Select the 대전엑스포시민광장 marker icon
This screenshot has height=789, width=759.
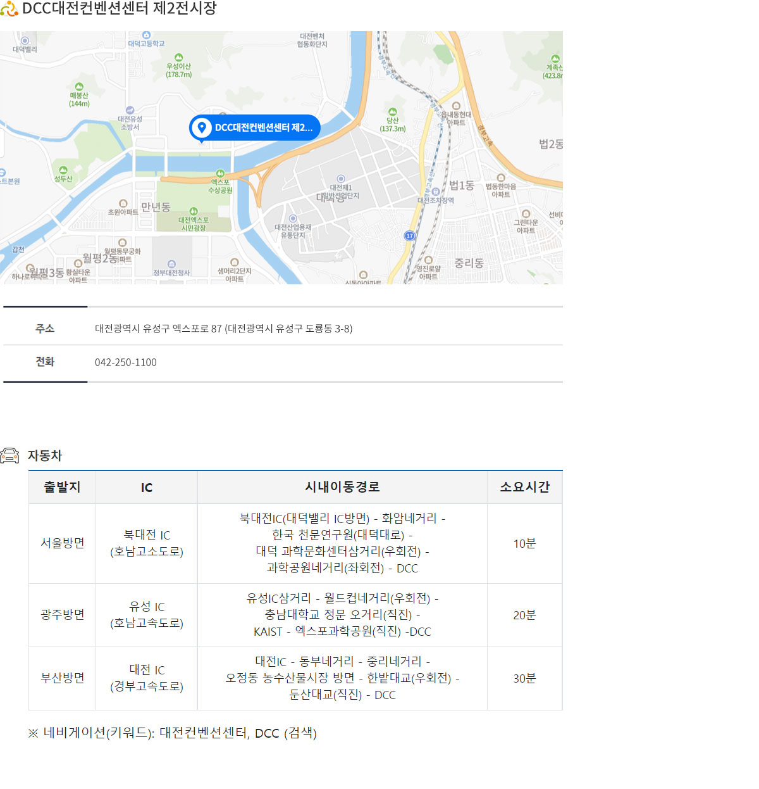(194, 211)
